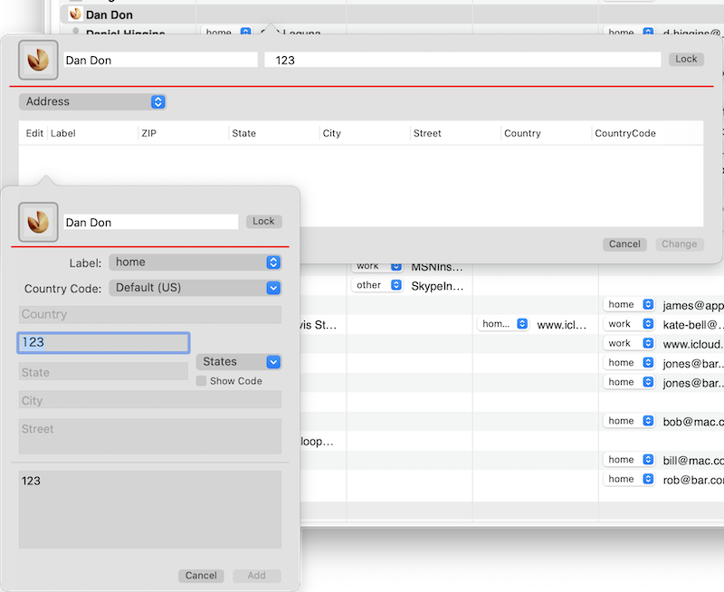This screenshot has width=724, height=592.
Task: Click the Street text field
Action: [x=150, y=436]
